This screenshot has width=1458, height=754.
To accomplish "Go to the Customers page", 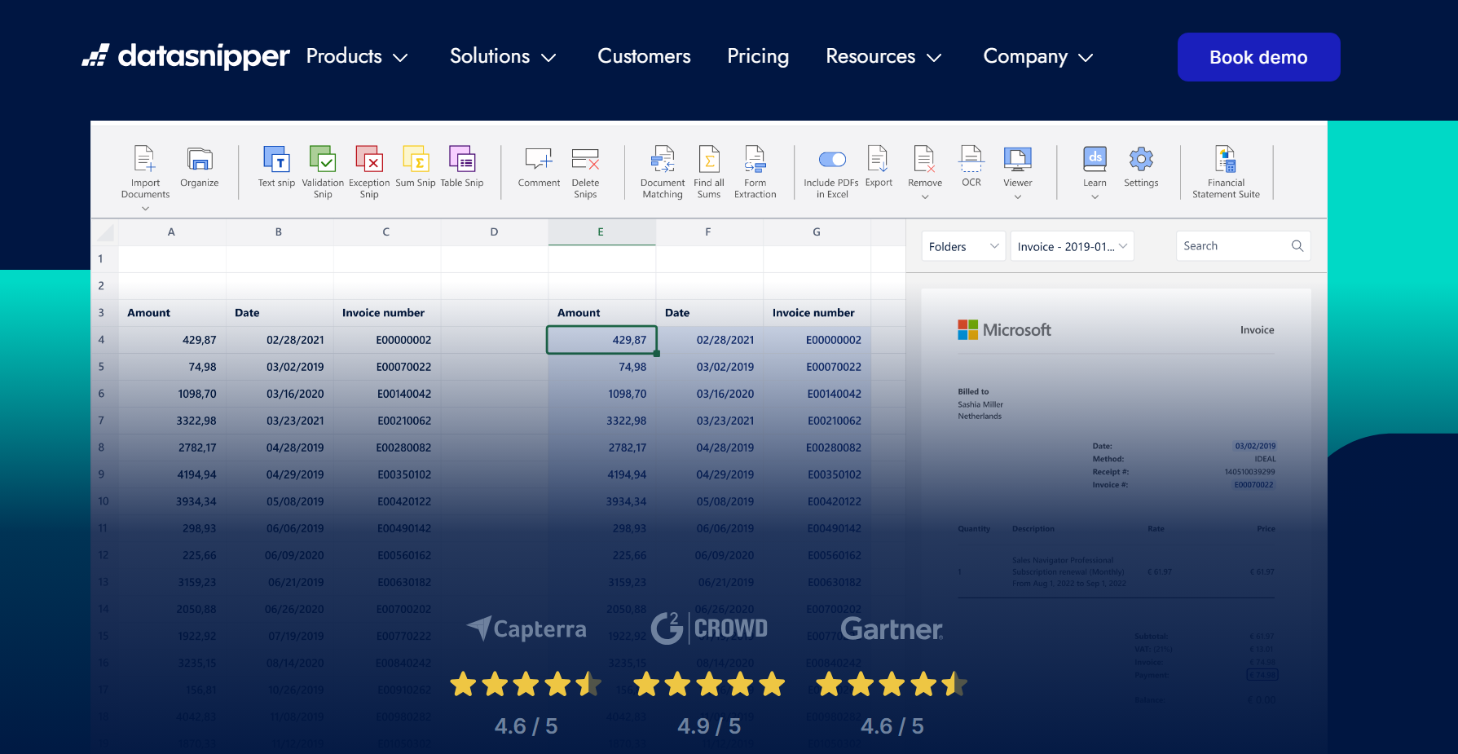I will [x=643, y=56].
